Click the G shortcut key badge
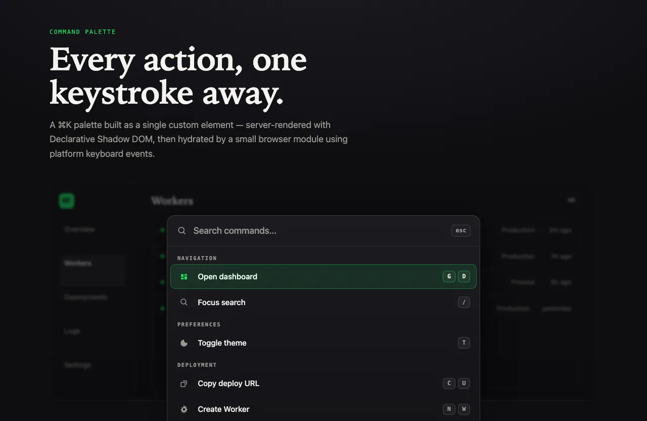647x421 pixels. (x=449, y=277)
